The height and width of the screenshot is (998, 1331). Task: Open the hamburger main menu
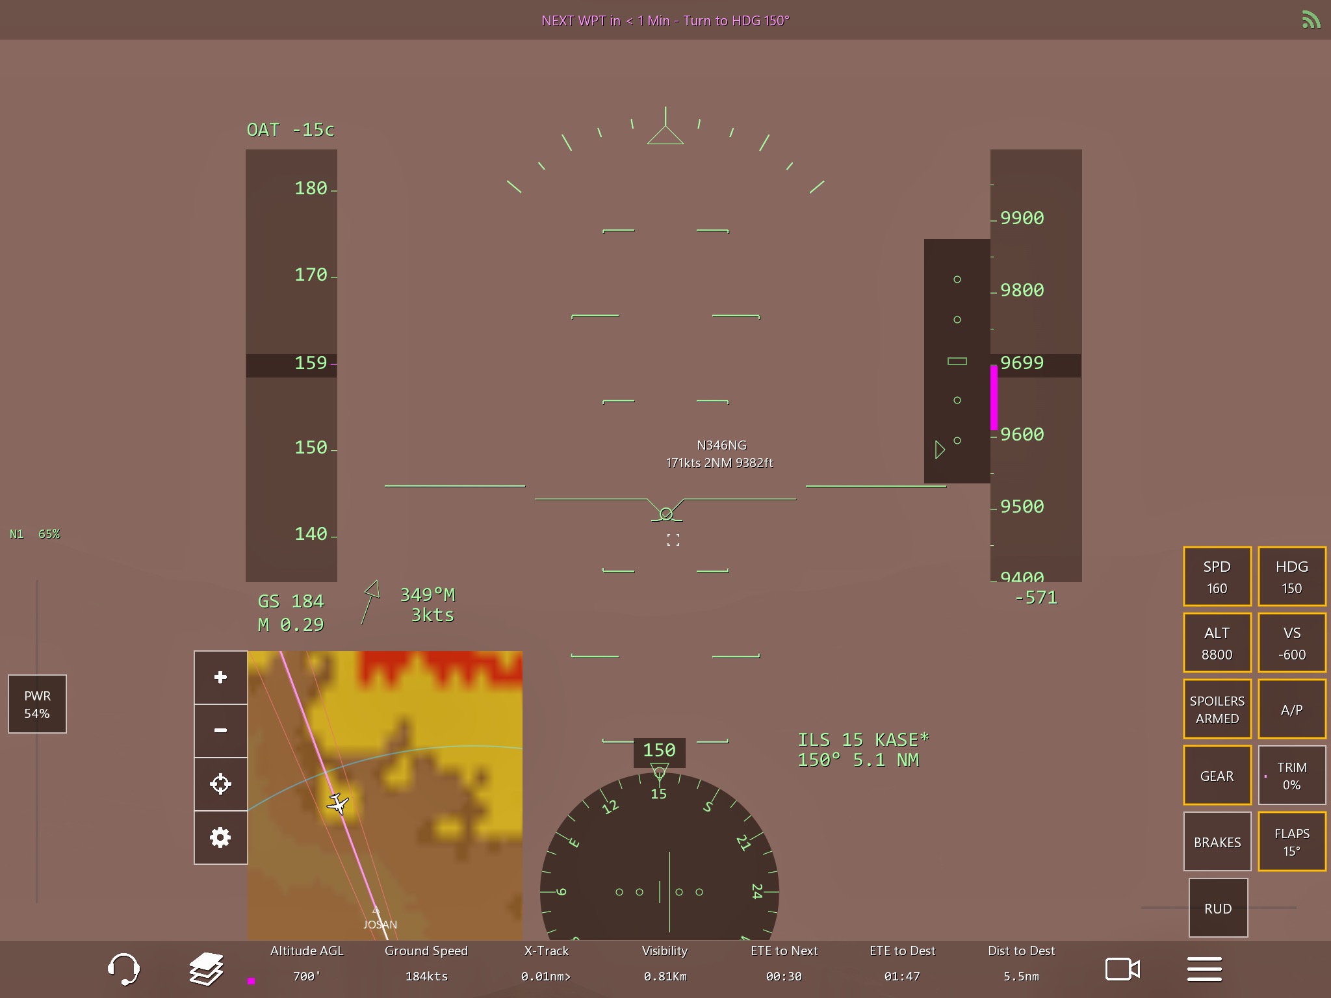1204,969
